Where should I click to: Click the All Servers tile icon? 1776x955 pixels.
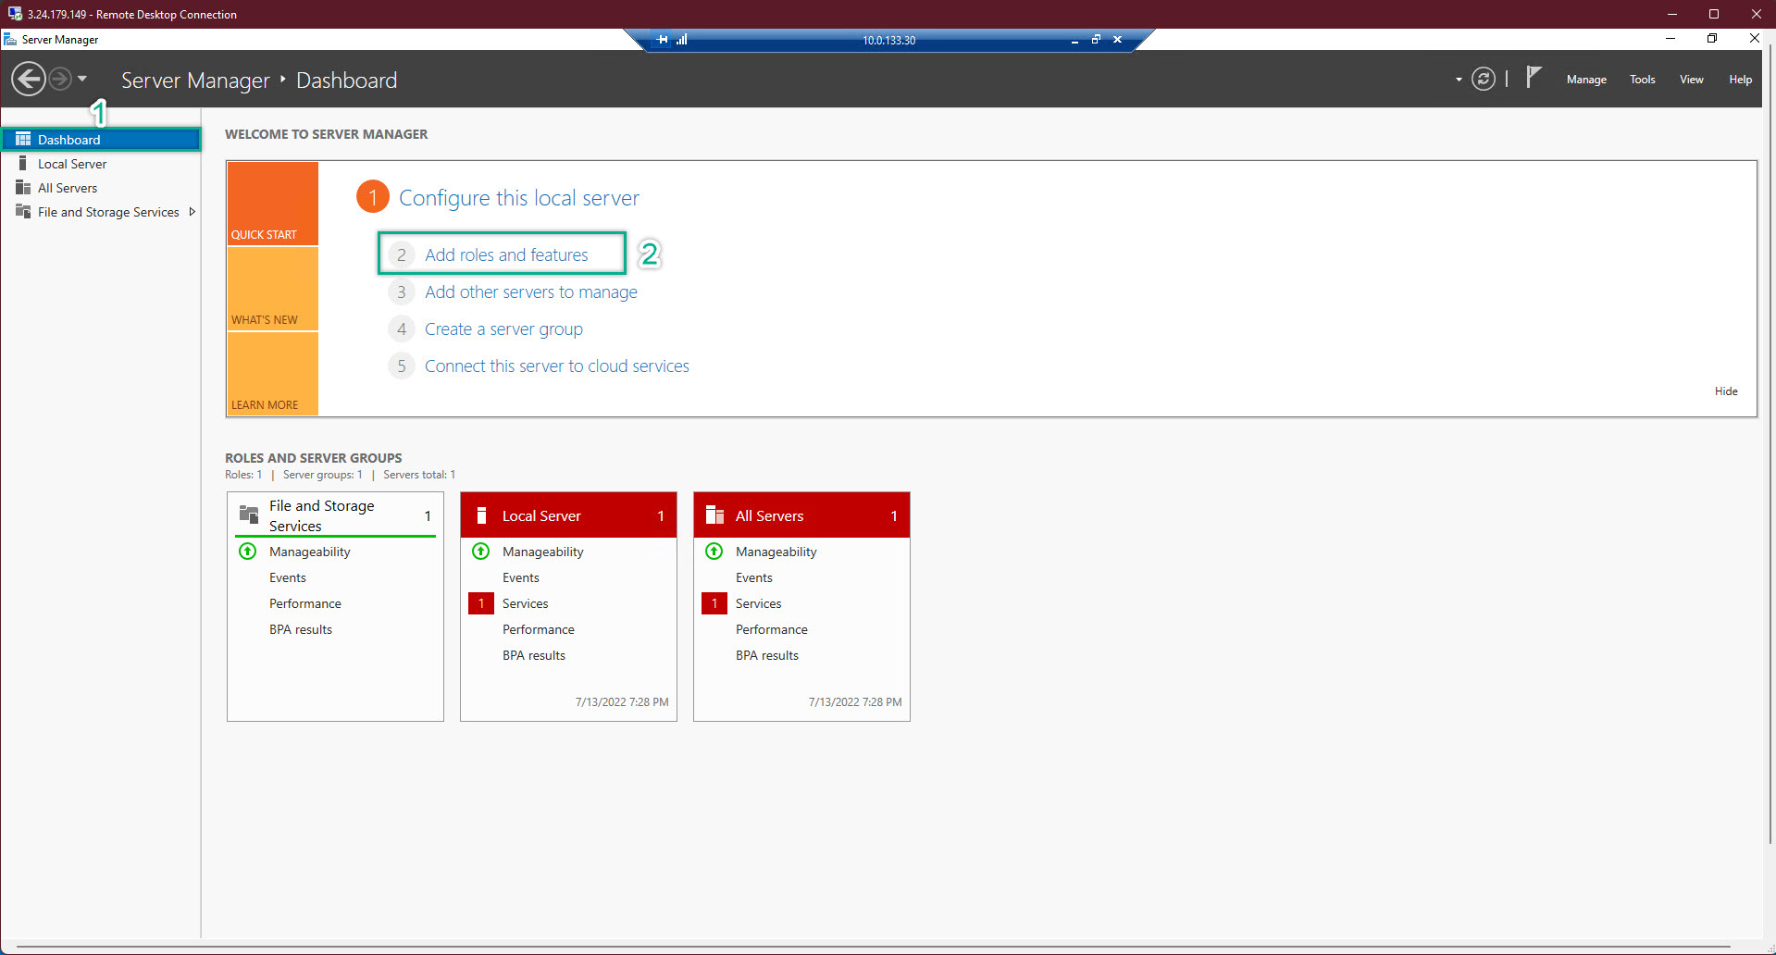point(714,515)
